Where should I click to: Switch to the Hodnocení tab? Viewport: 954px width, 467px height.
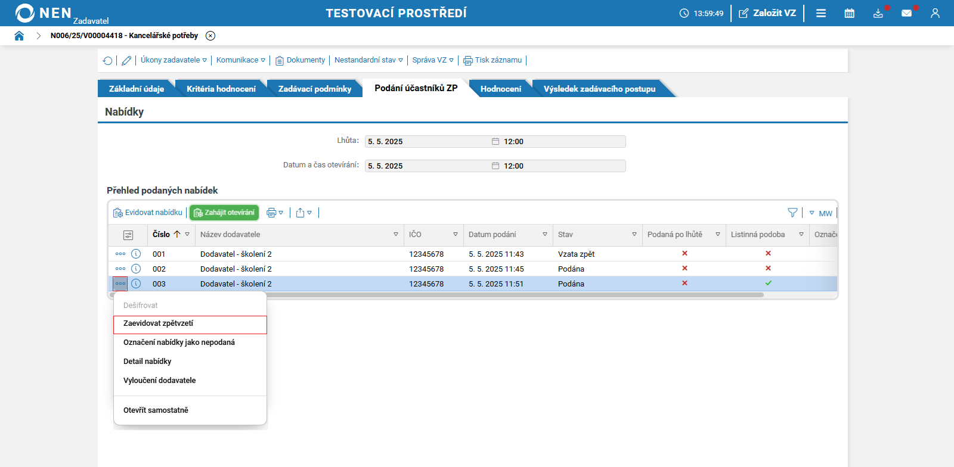tap(500, 89)
